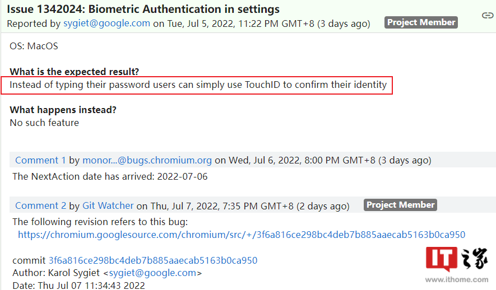Click the commit hash 3f6a816ce link
Screen dimensions: 496x290
point(152,260)
